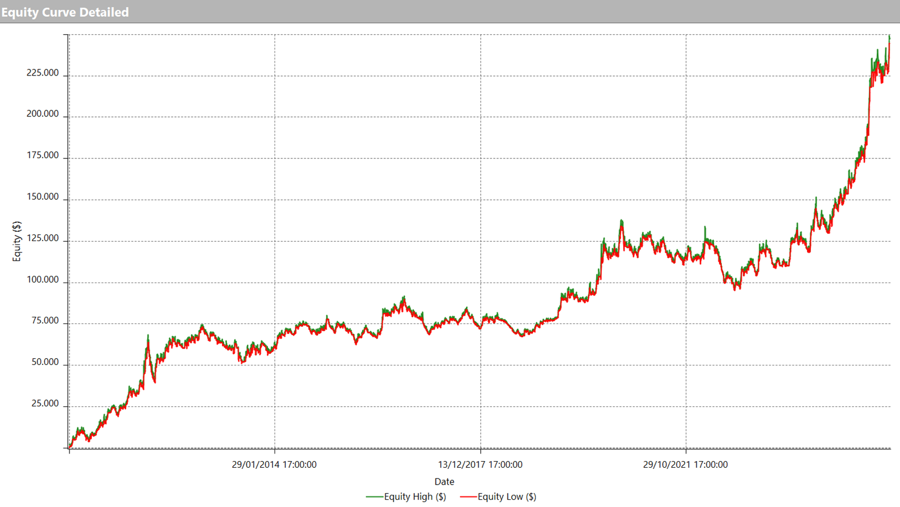Click the 200.000 y-axis tick label
Image resolution: width=900 pixels, height=507 pixels.
pyautogui.click(x=43, y=114)
